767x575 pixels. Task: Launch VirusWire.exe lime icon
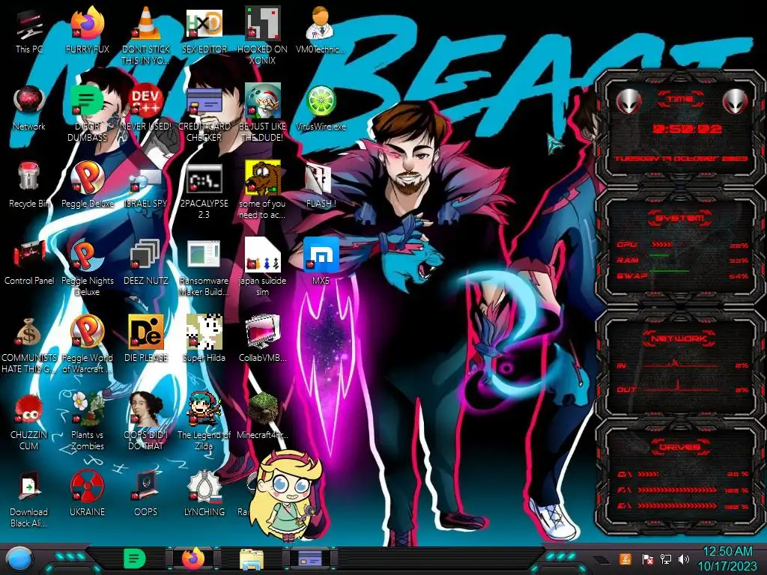[x=321, y=109]
